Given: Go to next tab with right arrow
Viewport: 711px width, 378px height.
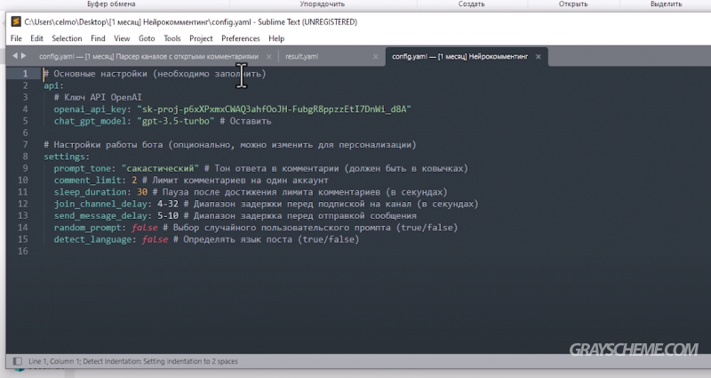Looking at the screenshot, I should [24, 56].
